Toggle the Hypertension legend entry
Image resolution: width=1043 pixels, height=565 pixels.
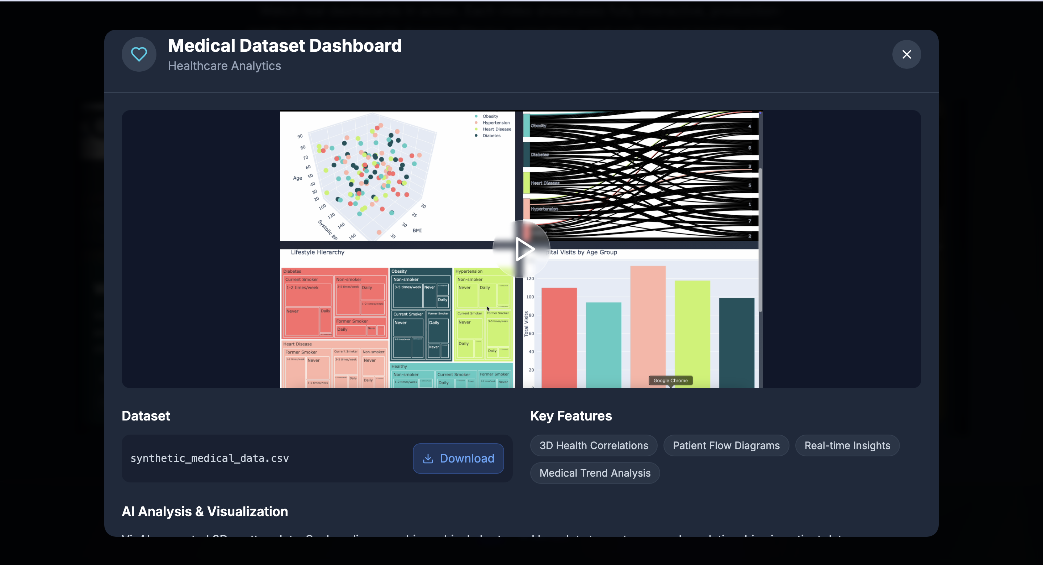pos(495,123)
